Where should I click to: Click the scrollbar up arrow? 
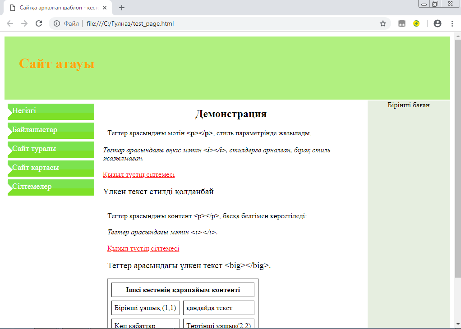458,36
